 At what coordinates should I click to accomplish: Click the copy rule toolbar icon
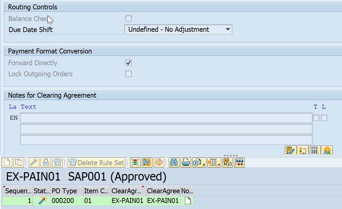19,163
